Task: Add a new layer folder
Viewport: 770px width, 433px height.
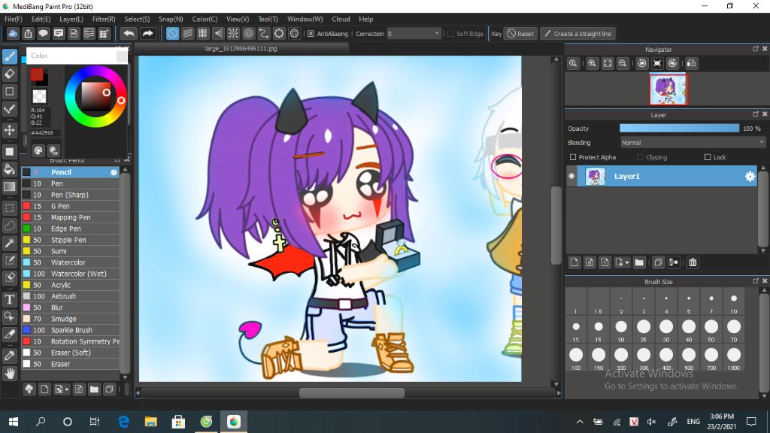Action: tap(639, 262)
